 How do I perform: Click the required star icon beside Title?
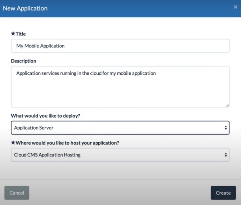[x=13, y=34]
